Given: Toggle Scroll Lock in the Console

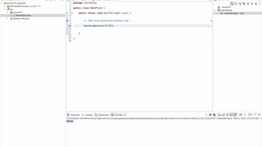Looking at the screenshot, I should 223,115.
